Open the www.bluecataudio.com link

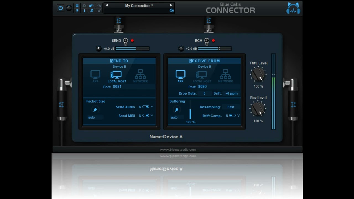point(178,150)
